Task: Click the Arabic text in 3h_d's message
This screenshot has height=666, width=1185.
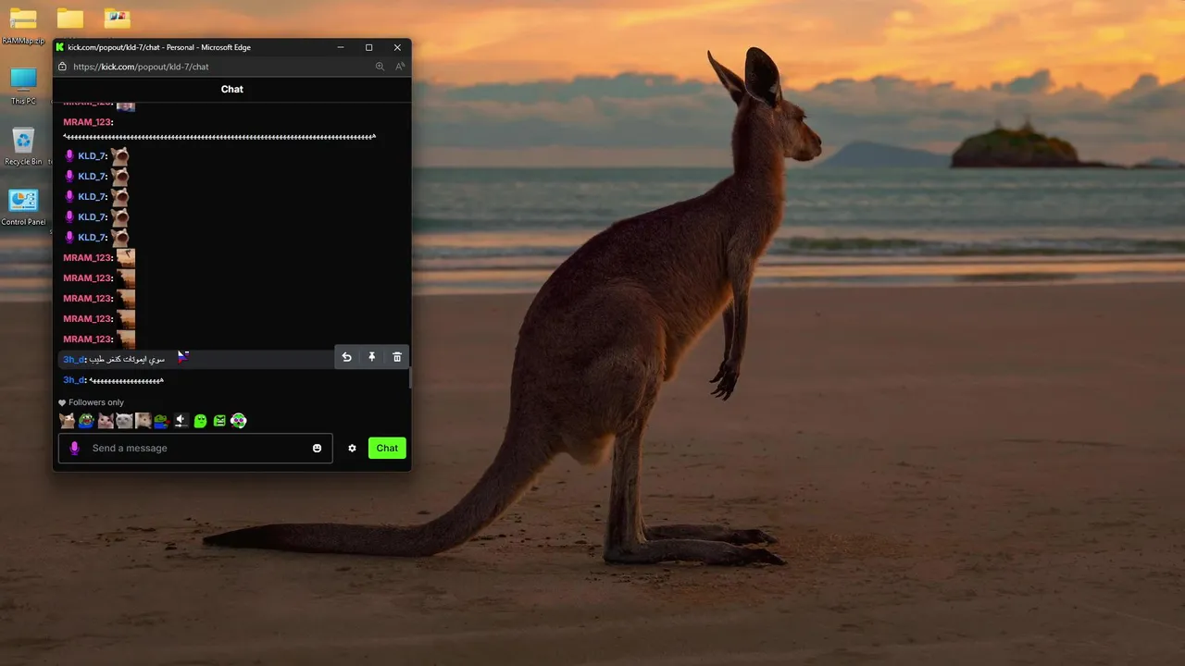Action: click(x=128, y=359)
